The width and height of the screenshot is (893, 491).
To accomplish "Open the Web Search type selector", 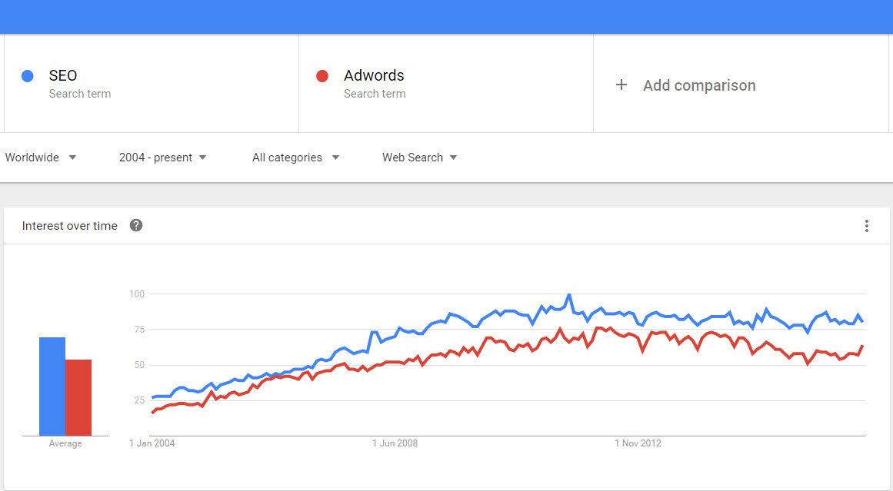I will (x=418, y=158).
